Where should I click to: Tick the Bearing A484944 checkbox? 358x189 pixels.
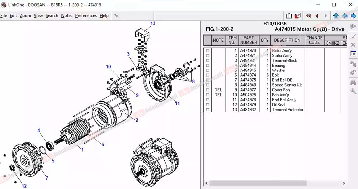tap(207, 66)
